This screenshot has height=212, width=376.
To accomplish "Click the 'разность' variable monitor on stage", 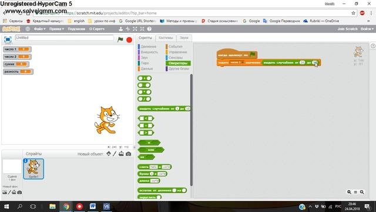I will (18, 72).
